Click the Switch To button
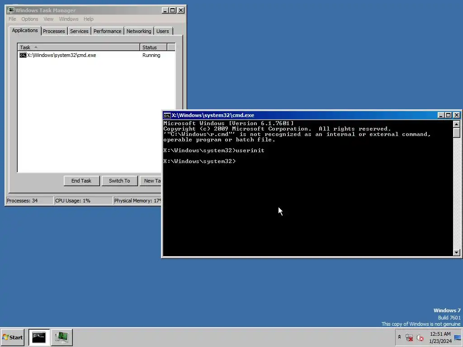Image resolution: width=463 pixels, height=347 pixels. [119, 181]
